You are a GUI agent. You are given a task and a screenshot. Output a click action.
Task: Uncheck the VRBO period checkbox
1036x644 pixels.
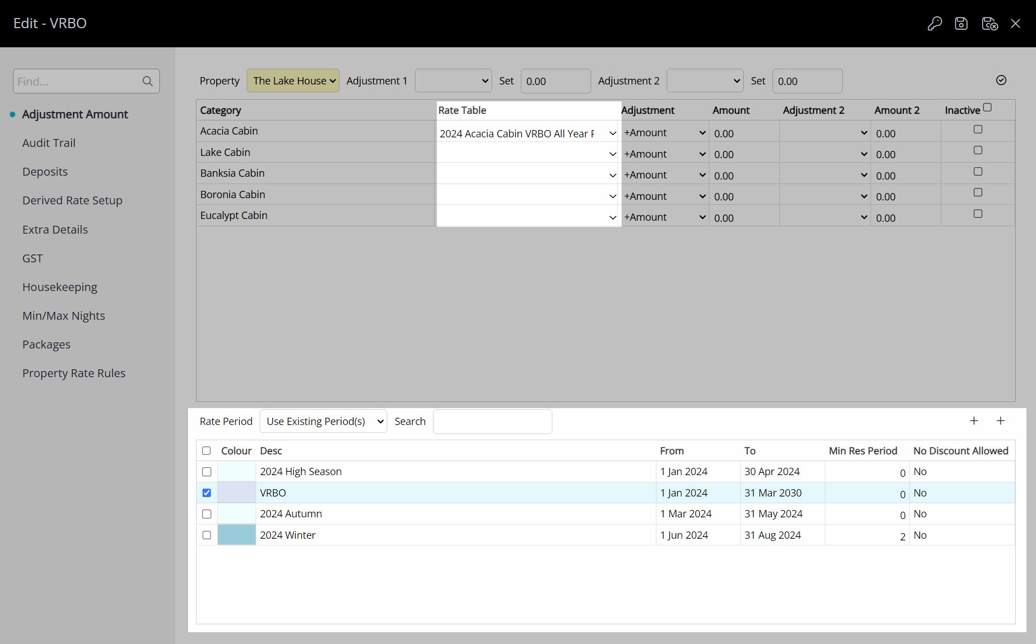[207, 493]
